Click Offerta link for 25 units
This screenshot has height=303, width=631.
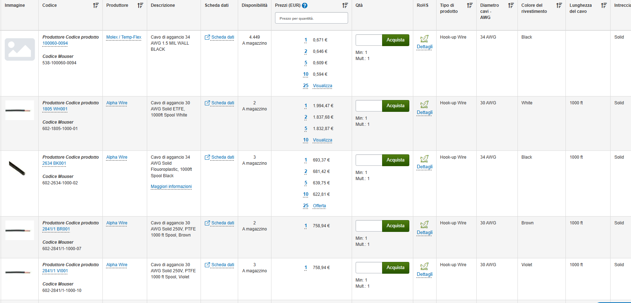coord(319,206)
